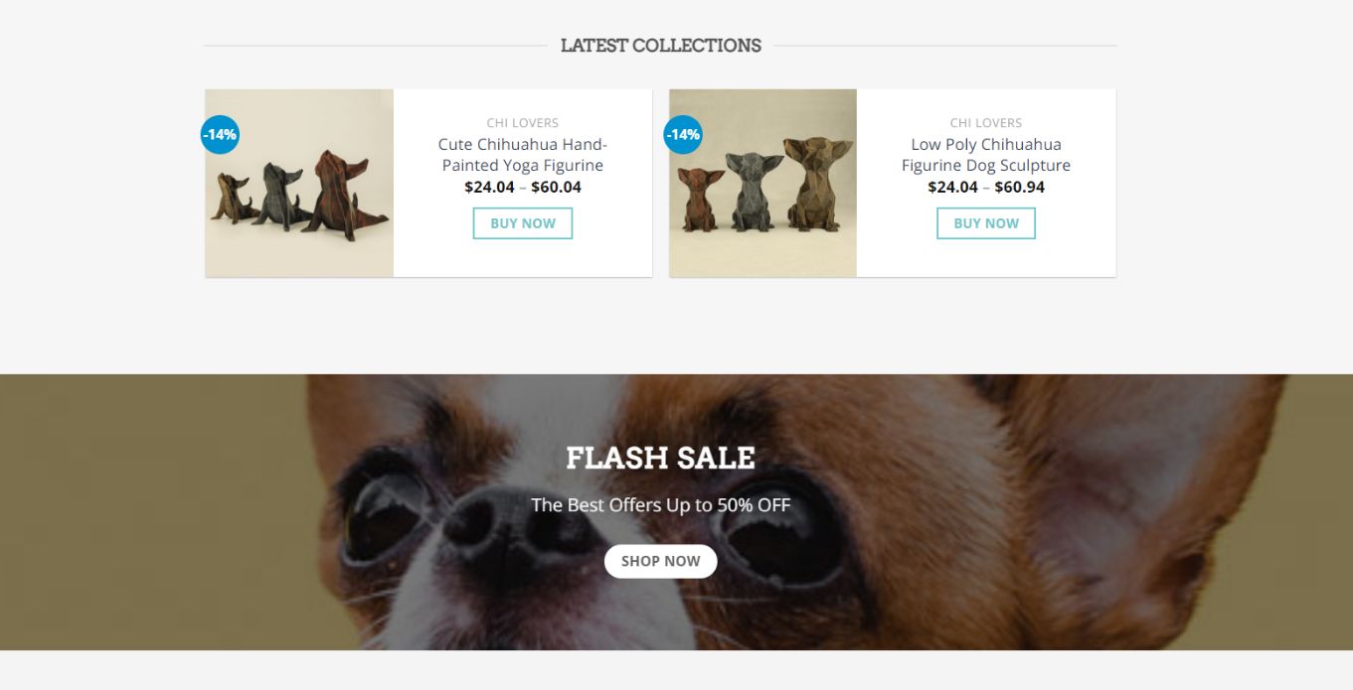Click the -14% badge on Yoga Figurine
The image size is (1353, 690).
pos(220,134)
